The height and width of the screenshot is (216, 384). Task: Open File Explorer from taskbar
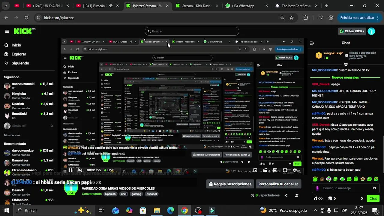click(157, 211)
